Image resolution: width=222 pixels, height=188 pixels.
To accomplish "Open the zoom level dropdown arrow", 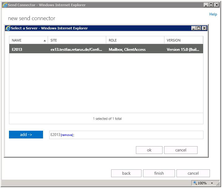I will pos(212,183).
